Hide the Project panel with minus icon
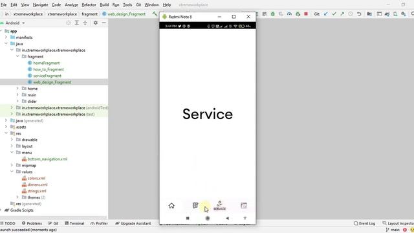Screen dimensions: 414x233 point(104,23)
